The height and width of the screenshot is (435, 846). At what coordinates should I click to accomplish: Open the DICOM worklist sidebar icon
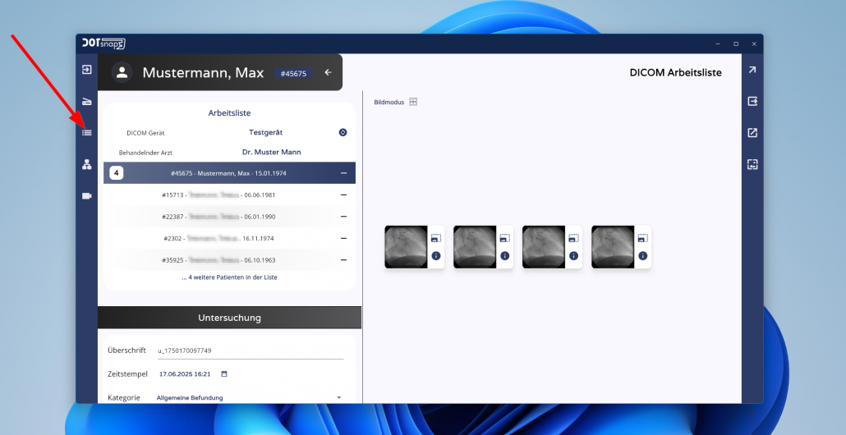(x=87, y=132)
